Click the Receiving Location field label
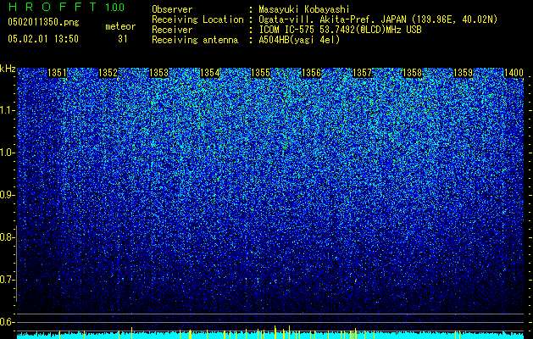 [x=197, y=19]
